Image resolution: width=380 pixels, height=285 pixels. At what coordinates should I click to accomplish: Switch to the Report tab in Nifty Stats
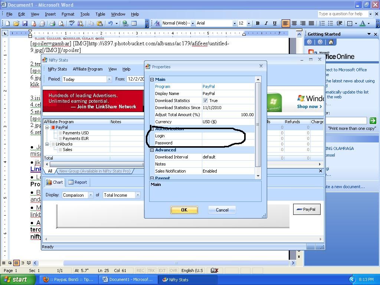(x=78, y=182)
